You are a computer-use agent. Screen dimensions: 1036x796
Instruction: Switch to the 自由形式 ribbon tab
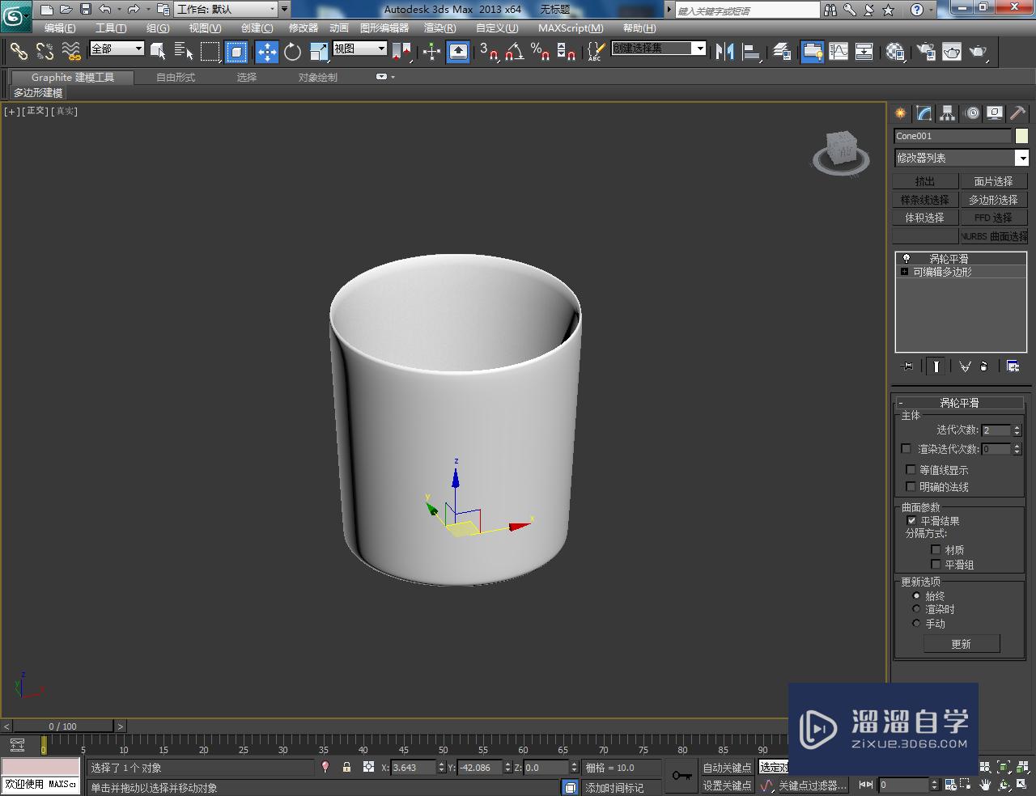[x=176, y=78]
